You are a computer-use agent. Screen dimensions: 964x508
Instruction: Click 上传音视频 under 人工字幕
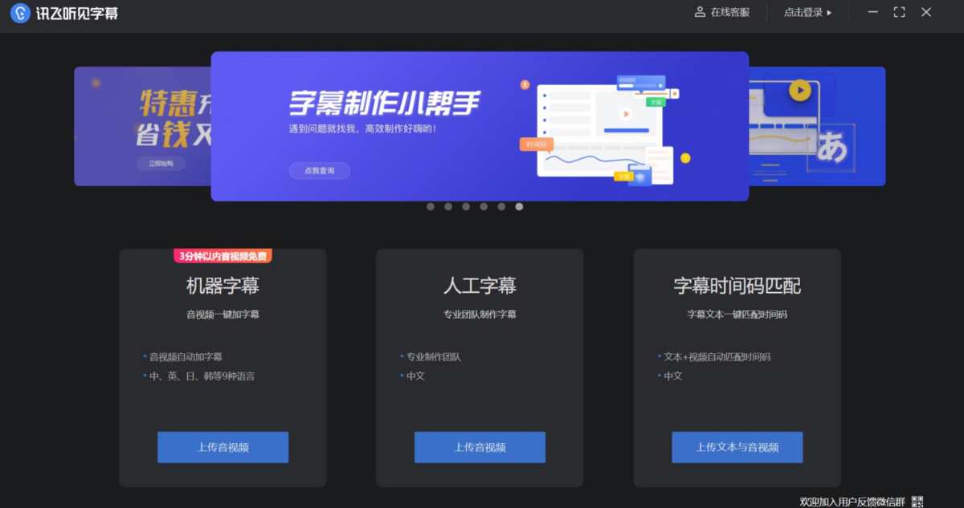[x=480, y=447]
